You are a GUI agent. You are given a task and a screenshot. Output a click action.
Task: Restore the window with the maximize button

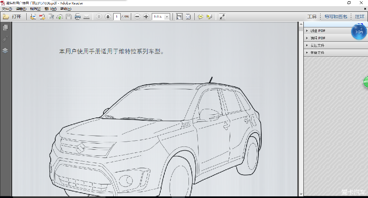click(349, 3)
